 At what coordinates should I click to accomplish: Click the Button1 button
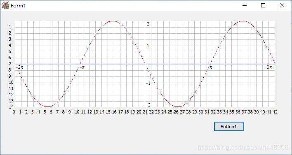(229, 127)
